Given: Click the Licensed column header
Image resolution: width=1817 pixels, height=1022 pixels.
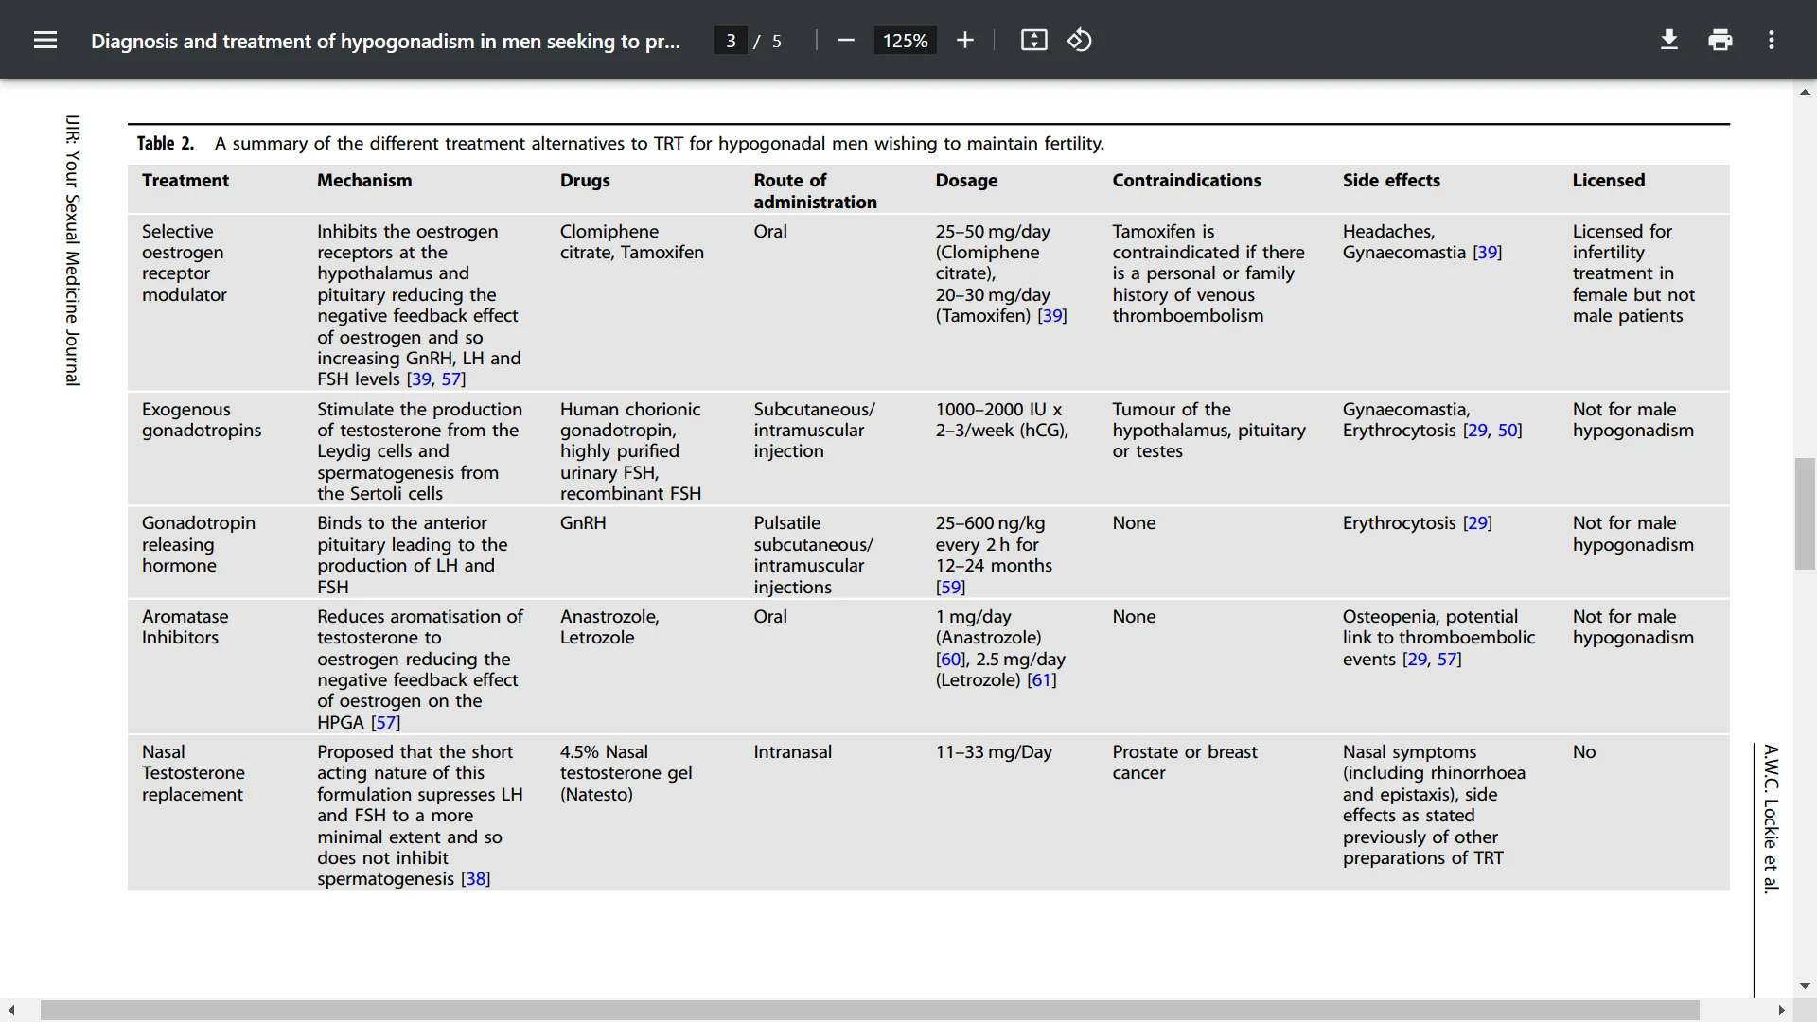Looking at the screenshot, I should click(1609, 181).
